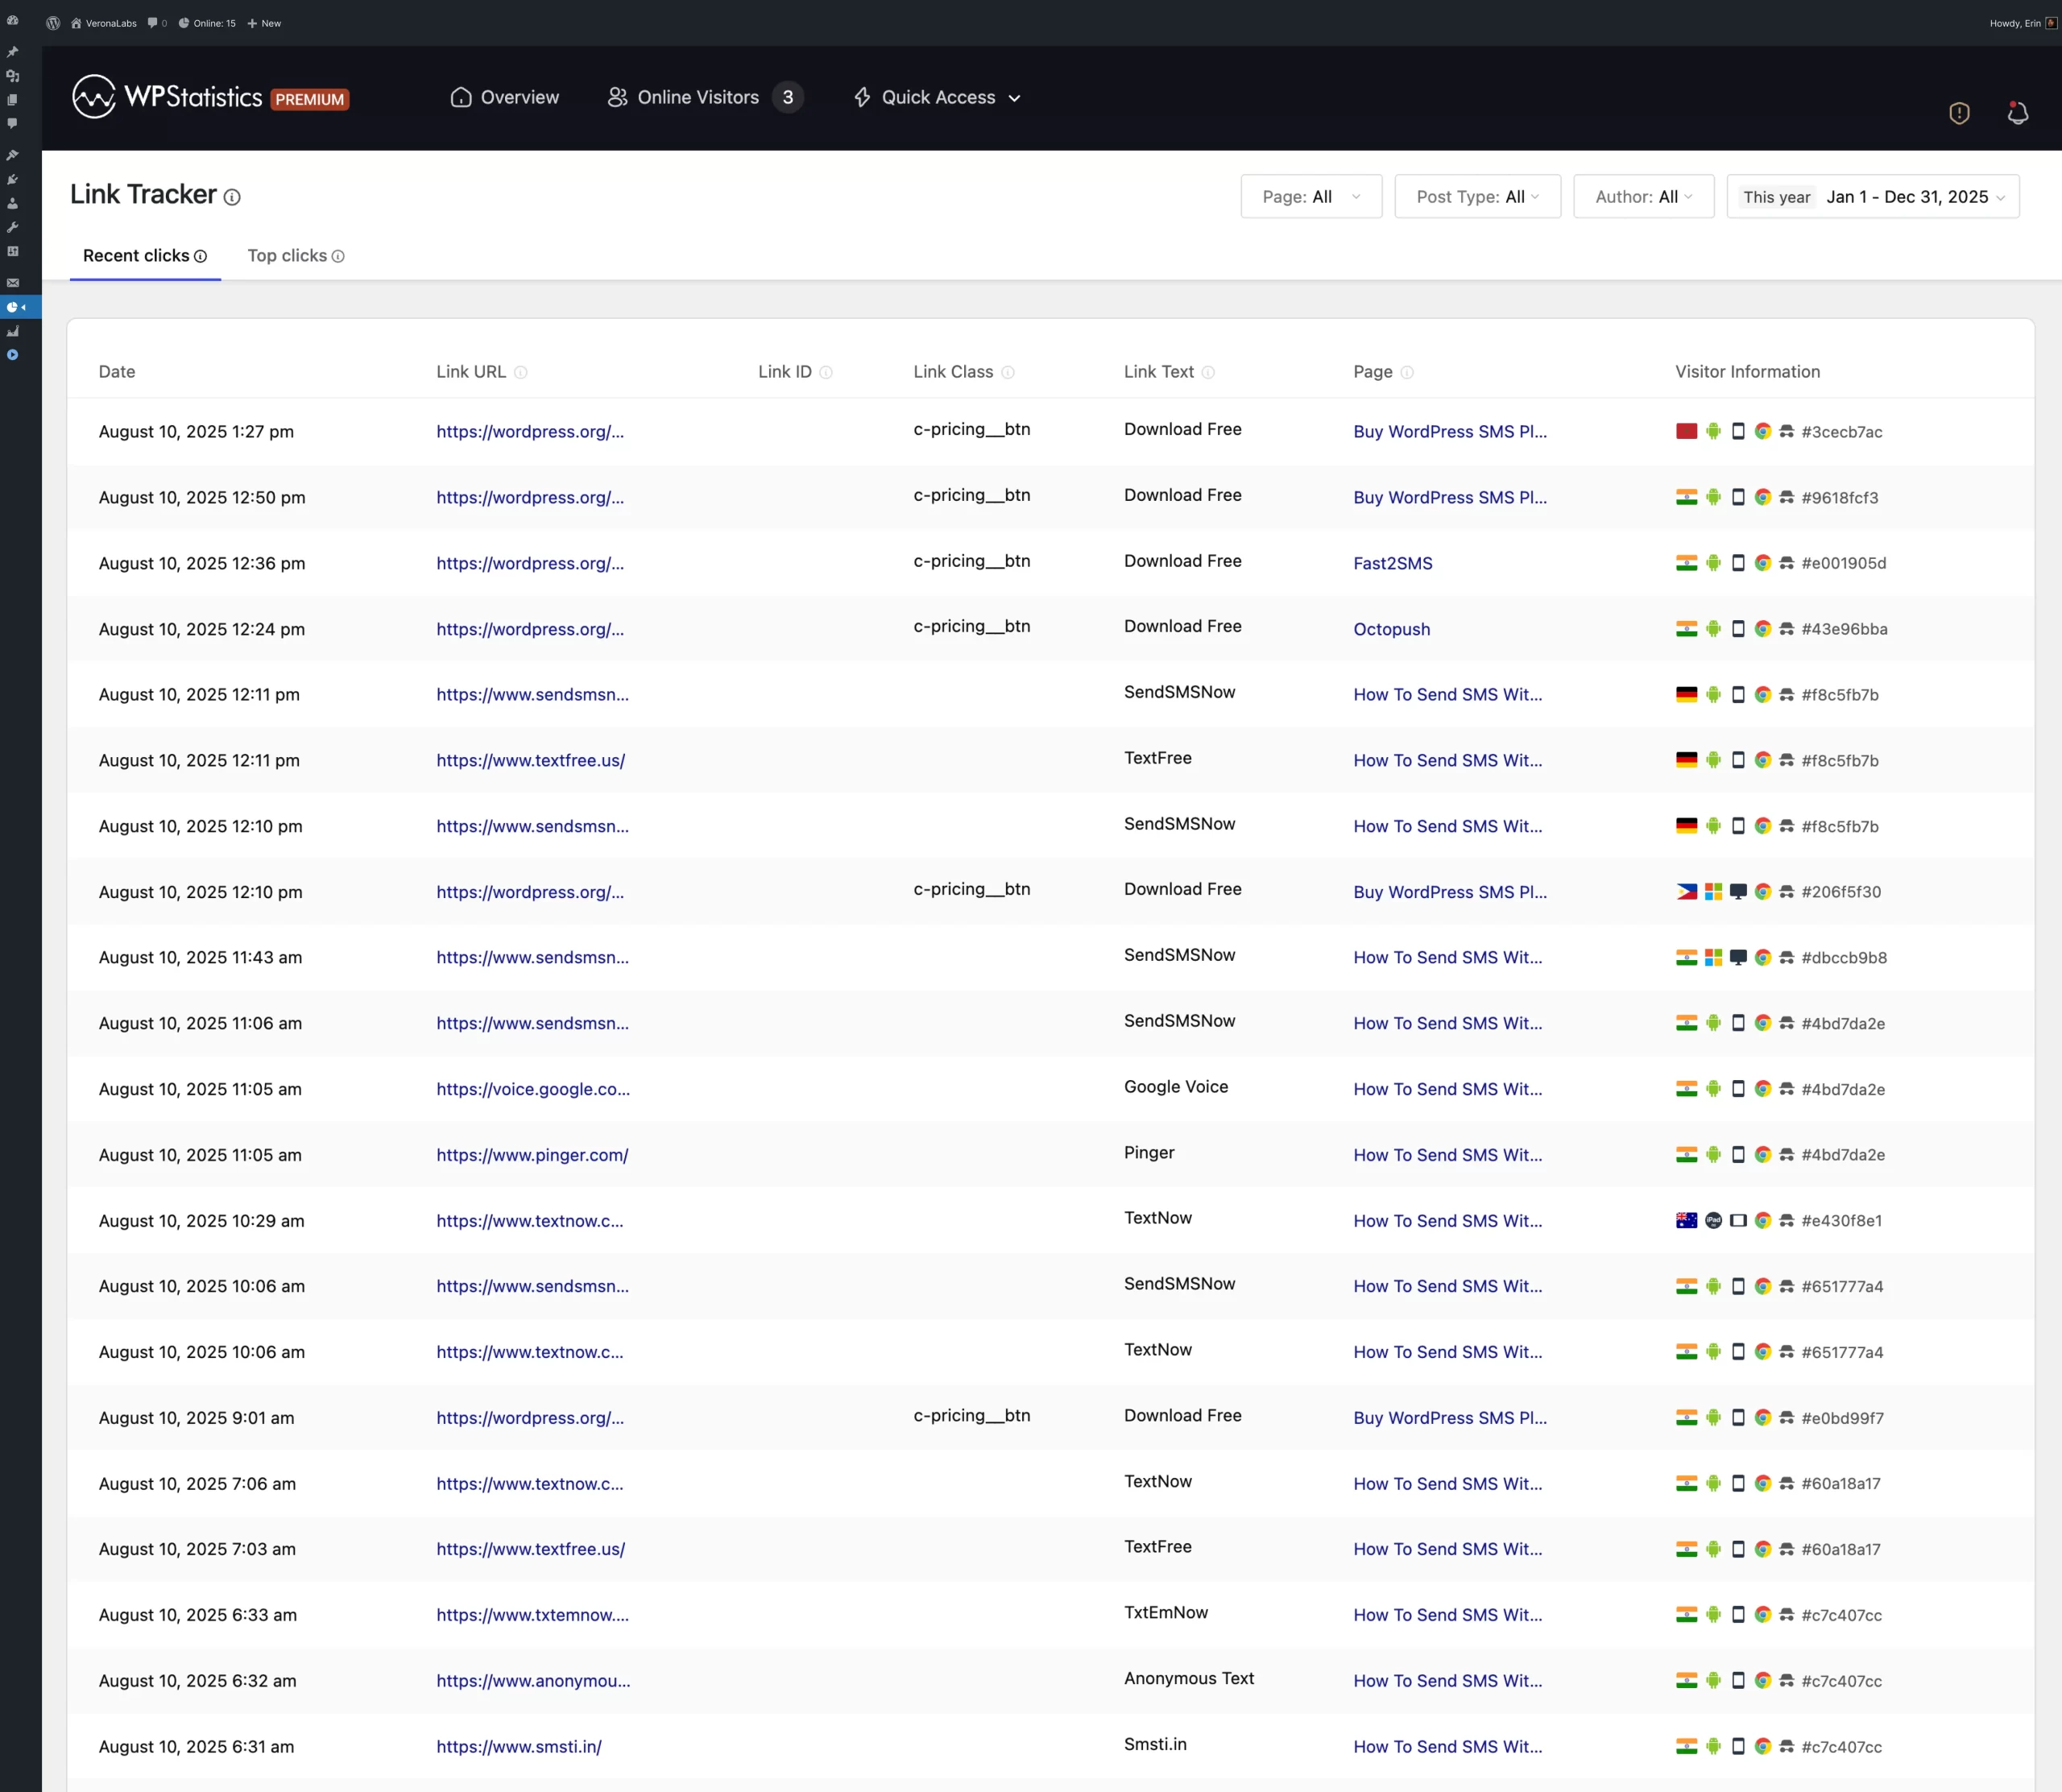Click the Australia flag in #e430f8e1 row
Image resolution: width=2062 pixels, height=1792 pixels.
1687,1220
